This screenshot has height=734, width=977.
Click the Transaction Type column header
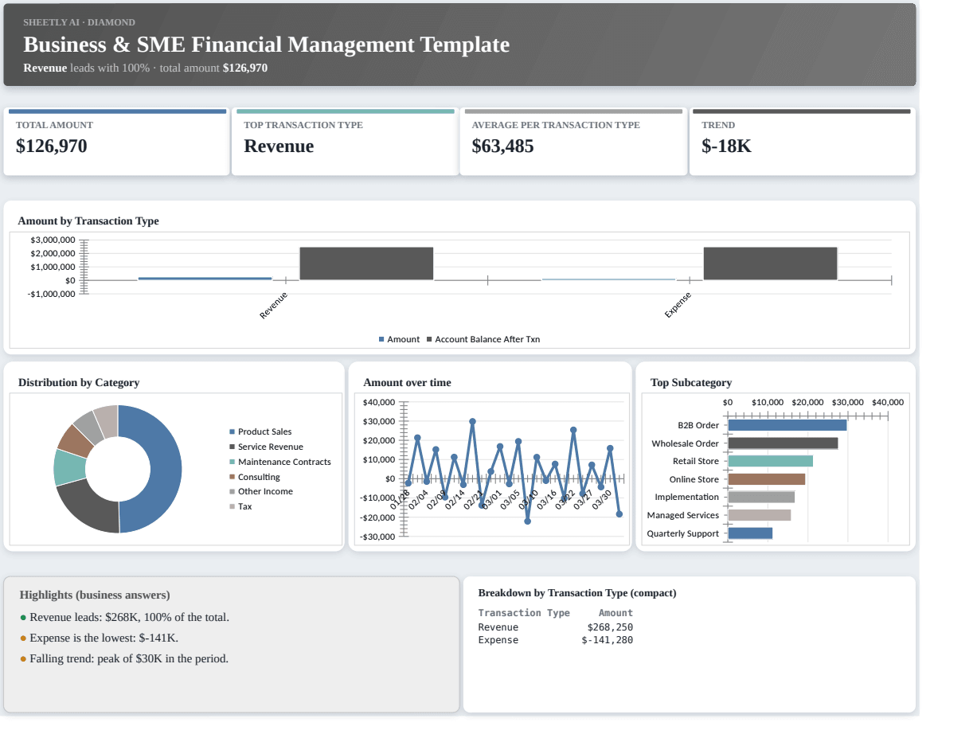(524, 613)
